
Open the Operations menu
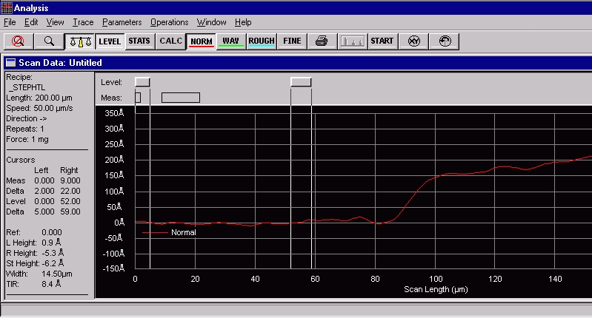169,22
